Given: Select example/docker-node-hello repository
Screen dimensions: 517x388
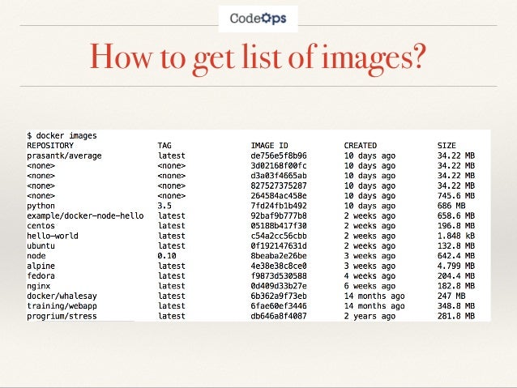Looking at the screenshot, I should point(85,215).
